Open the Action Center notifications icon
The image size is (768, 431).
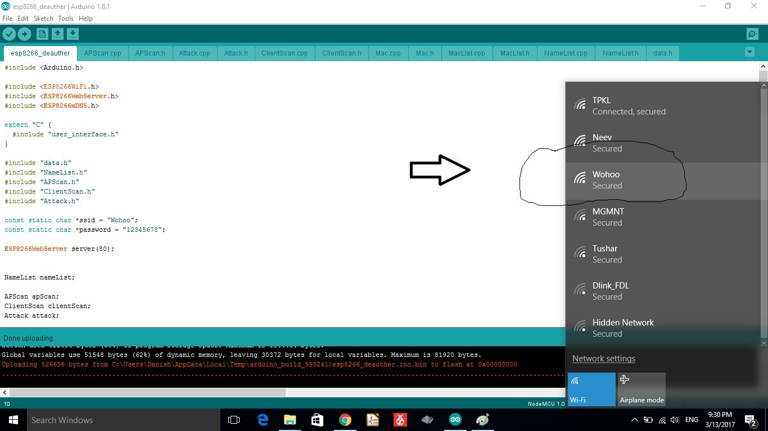click(751, 420)
